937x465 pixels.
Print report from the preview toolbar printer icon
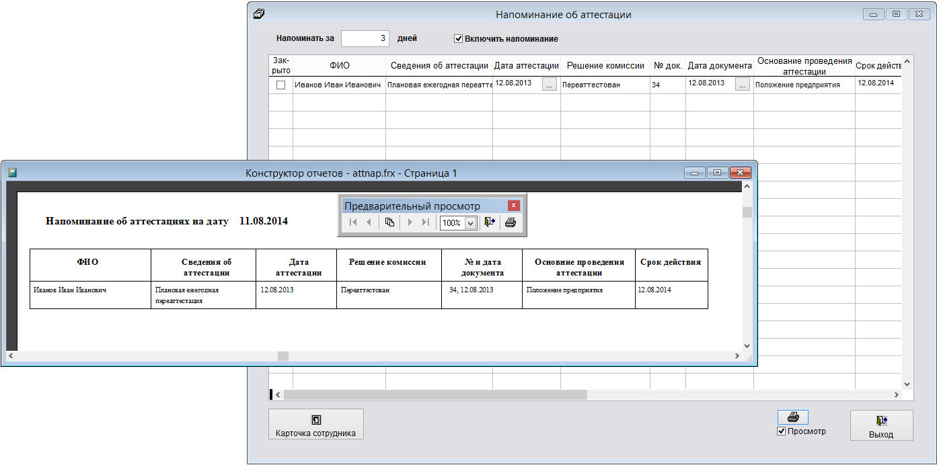point(511,222)
